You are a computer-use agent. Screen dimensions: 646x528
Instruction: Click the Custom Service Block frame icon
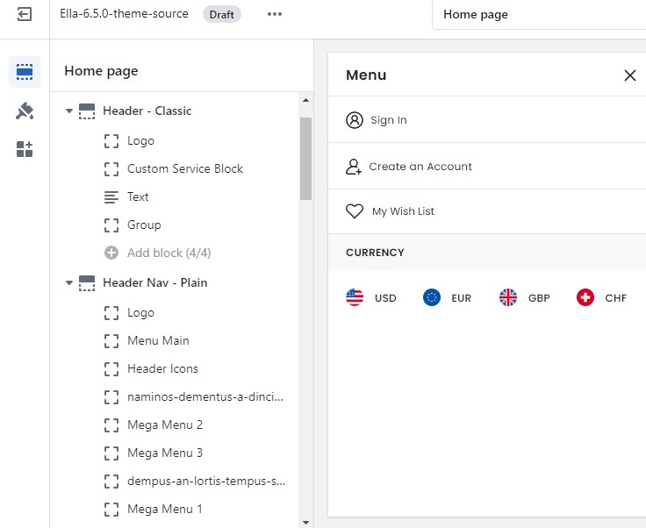click(x=111, y=168)
